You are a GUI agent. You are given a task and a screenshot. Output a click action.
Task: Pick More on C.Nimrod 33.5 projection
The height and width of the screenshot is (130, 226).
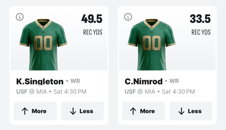click(x=143, y=111)
